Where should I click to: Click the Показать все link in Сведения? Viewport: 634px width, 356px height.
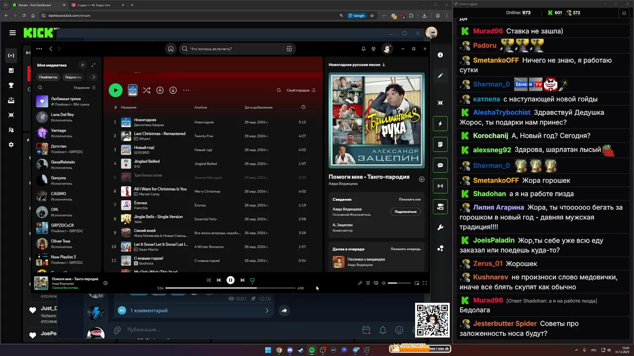tap(410, 199)
